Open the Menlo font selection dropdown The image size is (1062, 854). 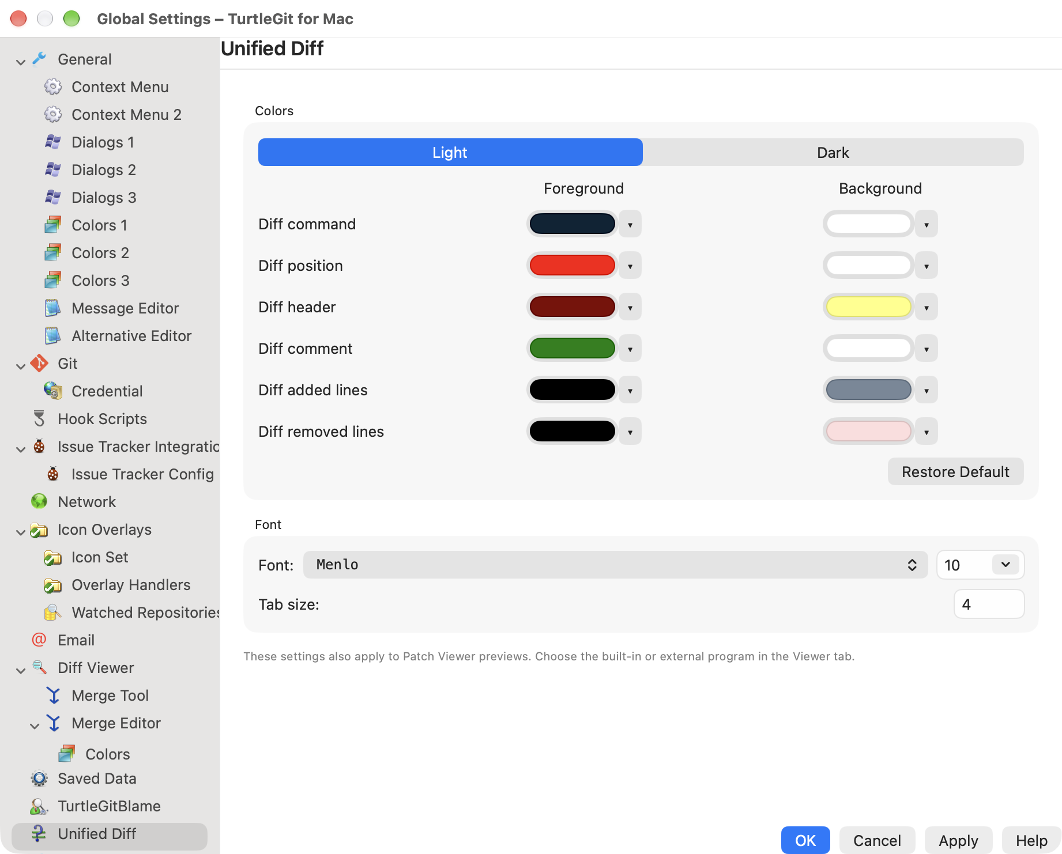(x=615, y=565)
